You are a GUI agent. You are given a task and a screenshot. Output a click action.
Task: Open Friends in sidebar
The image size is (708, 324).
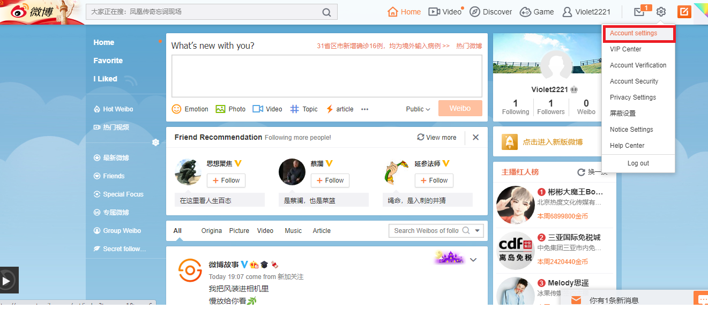109,176
